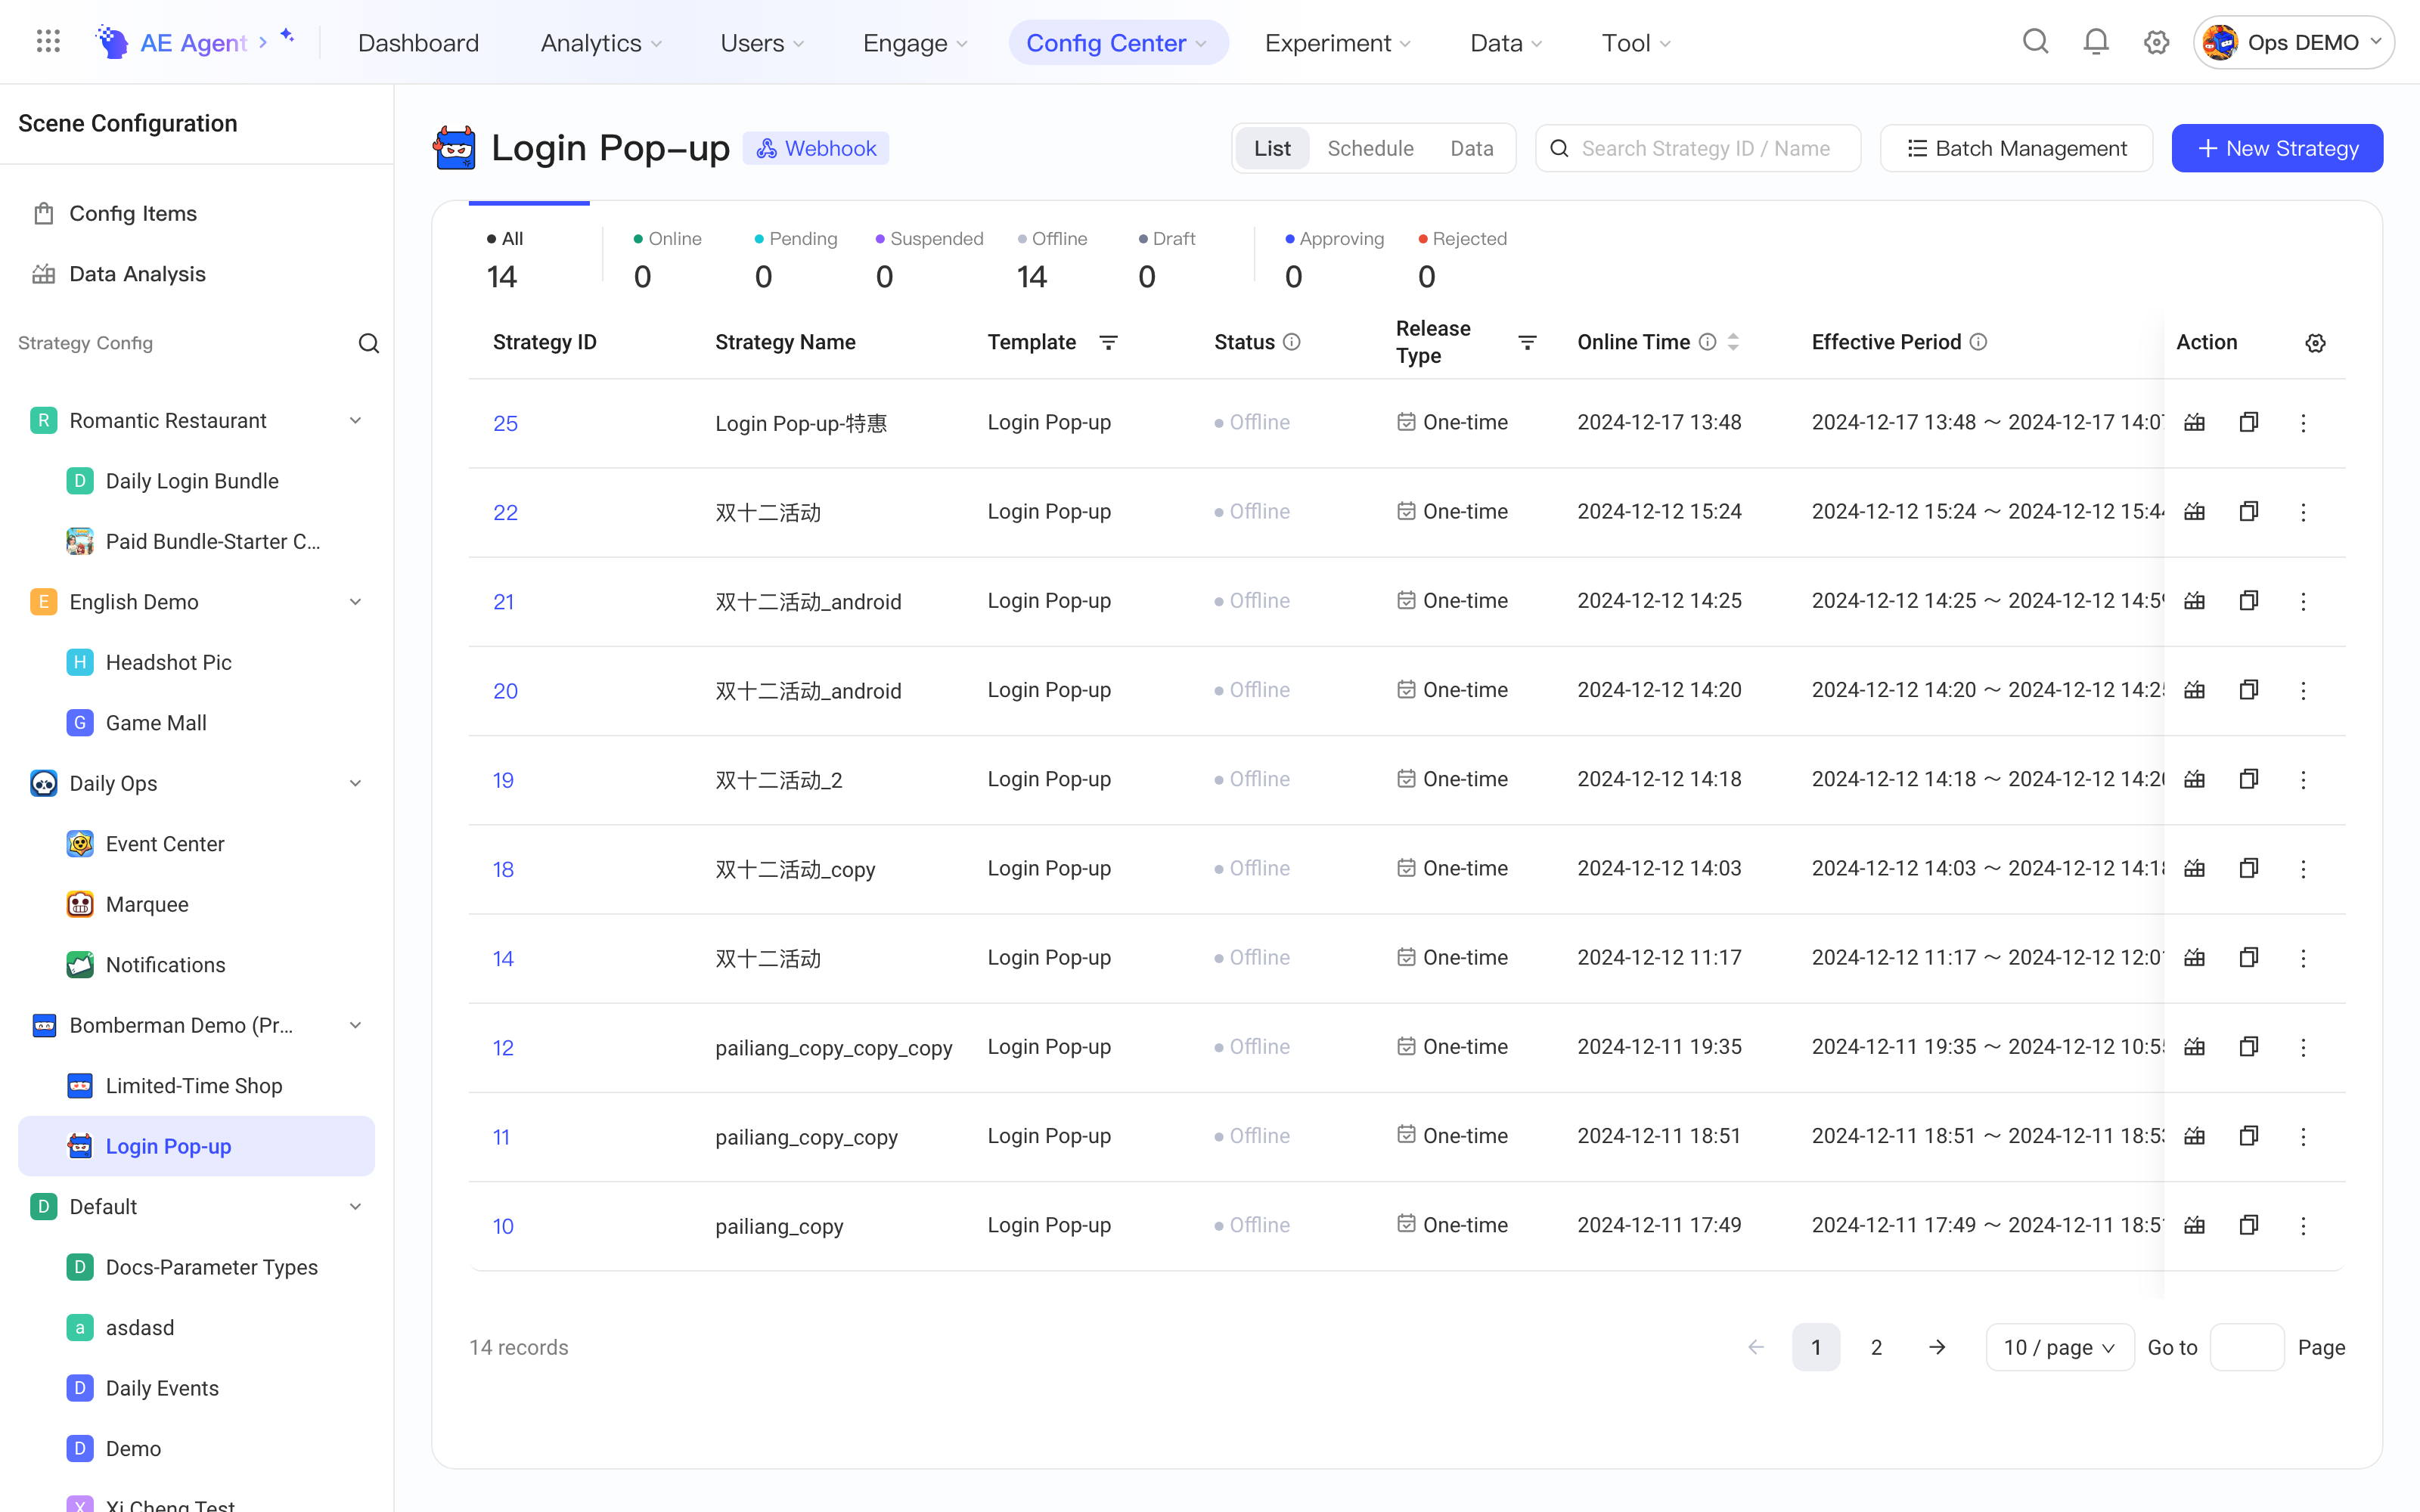The width and height of the screenshot is (2420, 1512).
Task: Show Effective Period info icon
Action: click(1978, 342)
